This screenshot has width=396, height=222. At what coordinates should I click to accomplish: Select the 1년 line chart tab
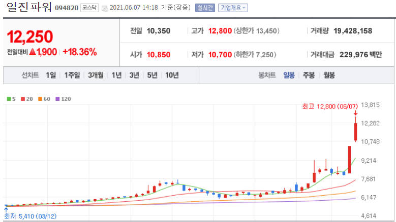click(x=116, y=75)
